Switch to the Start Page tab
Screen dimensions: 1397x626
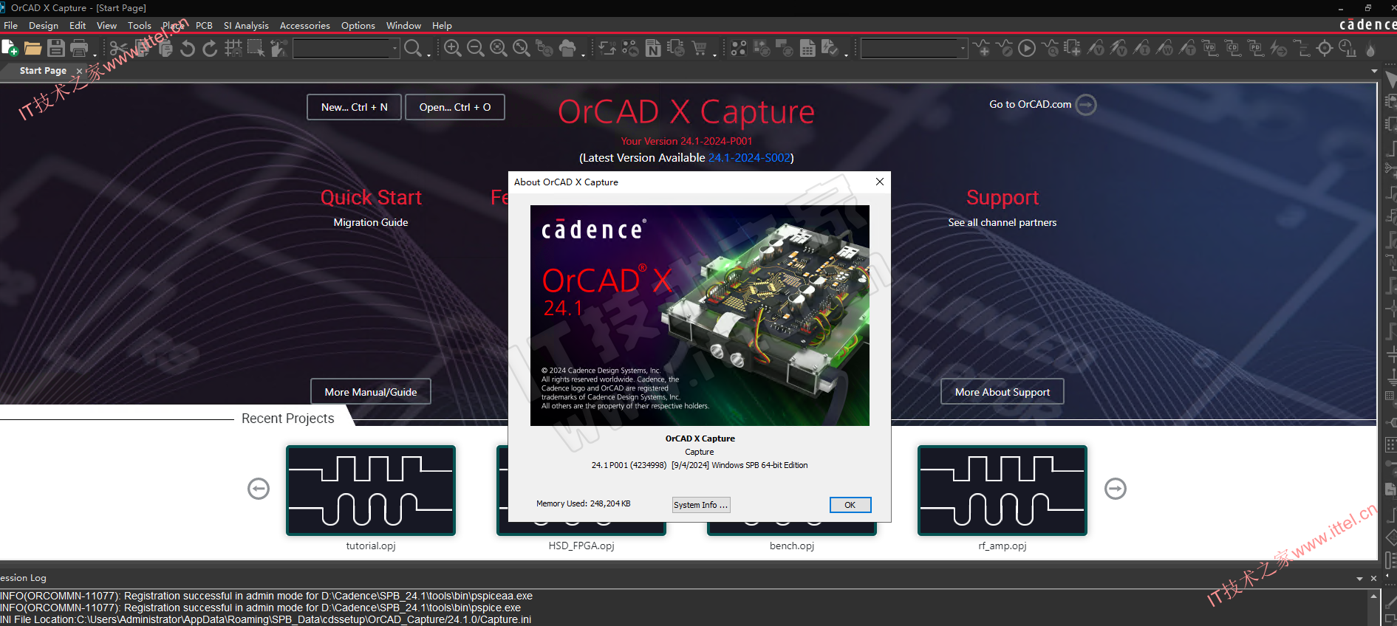(x=43, y=71)
